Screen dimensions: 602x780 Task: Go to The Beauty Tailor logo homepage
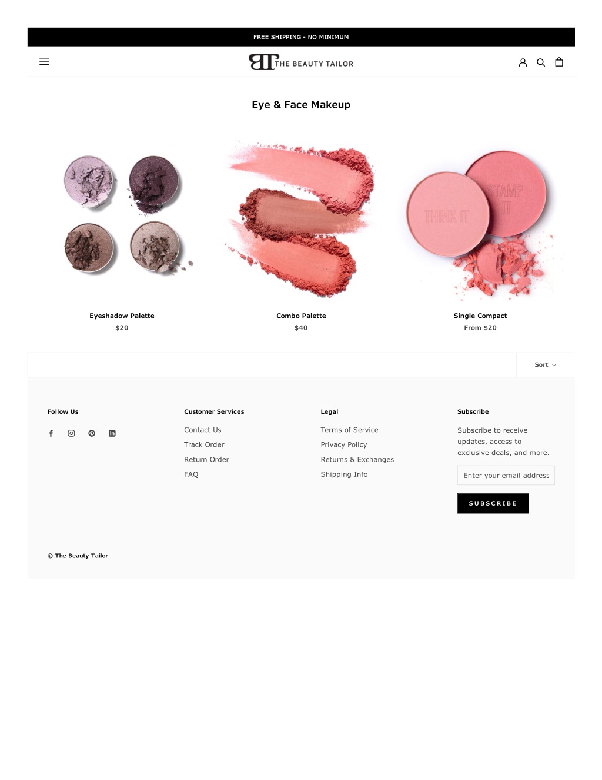301,62
